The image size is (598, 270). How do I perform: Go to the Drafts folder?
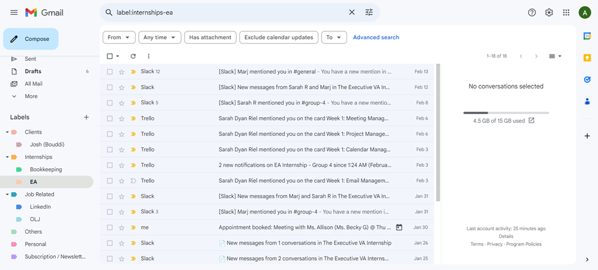coord(33,71)
